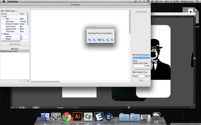Viewport: 201px width, 125px height.
Task: Click the hexagonal blue E dock icon
Action: pyautogui.click(x=109, y=117)
